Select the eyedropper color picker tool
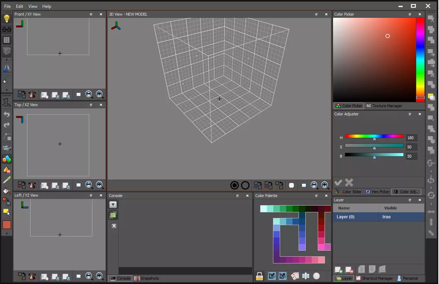Image resolution: width=439 pixels, height=284 pixels. click(x=6, y=180)
